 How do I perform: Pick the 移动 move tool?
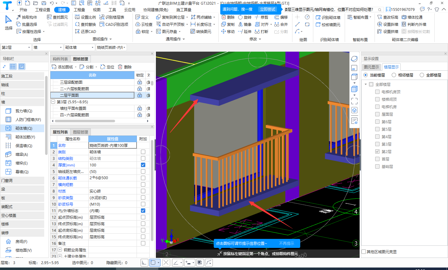pos(228,31)
